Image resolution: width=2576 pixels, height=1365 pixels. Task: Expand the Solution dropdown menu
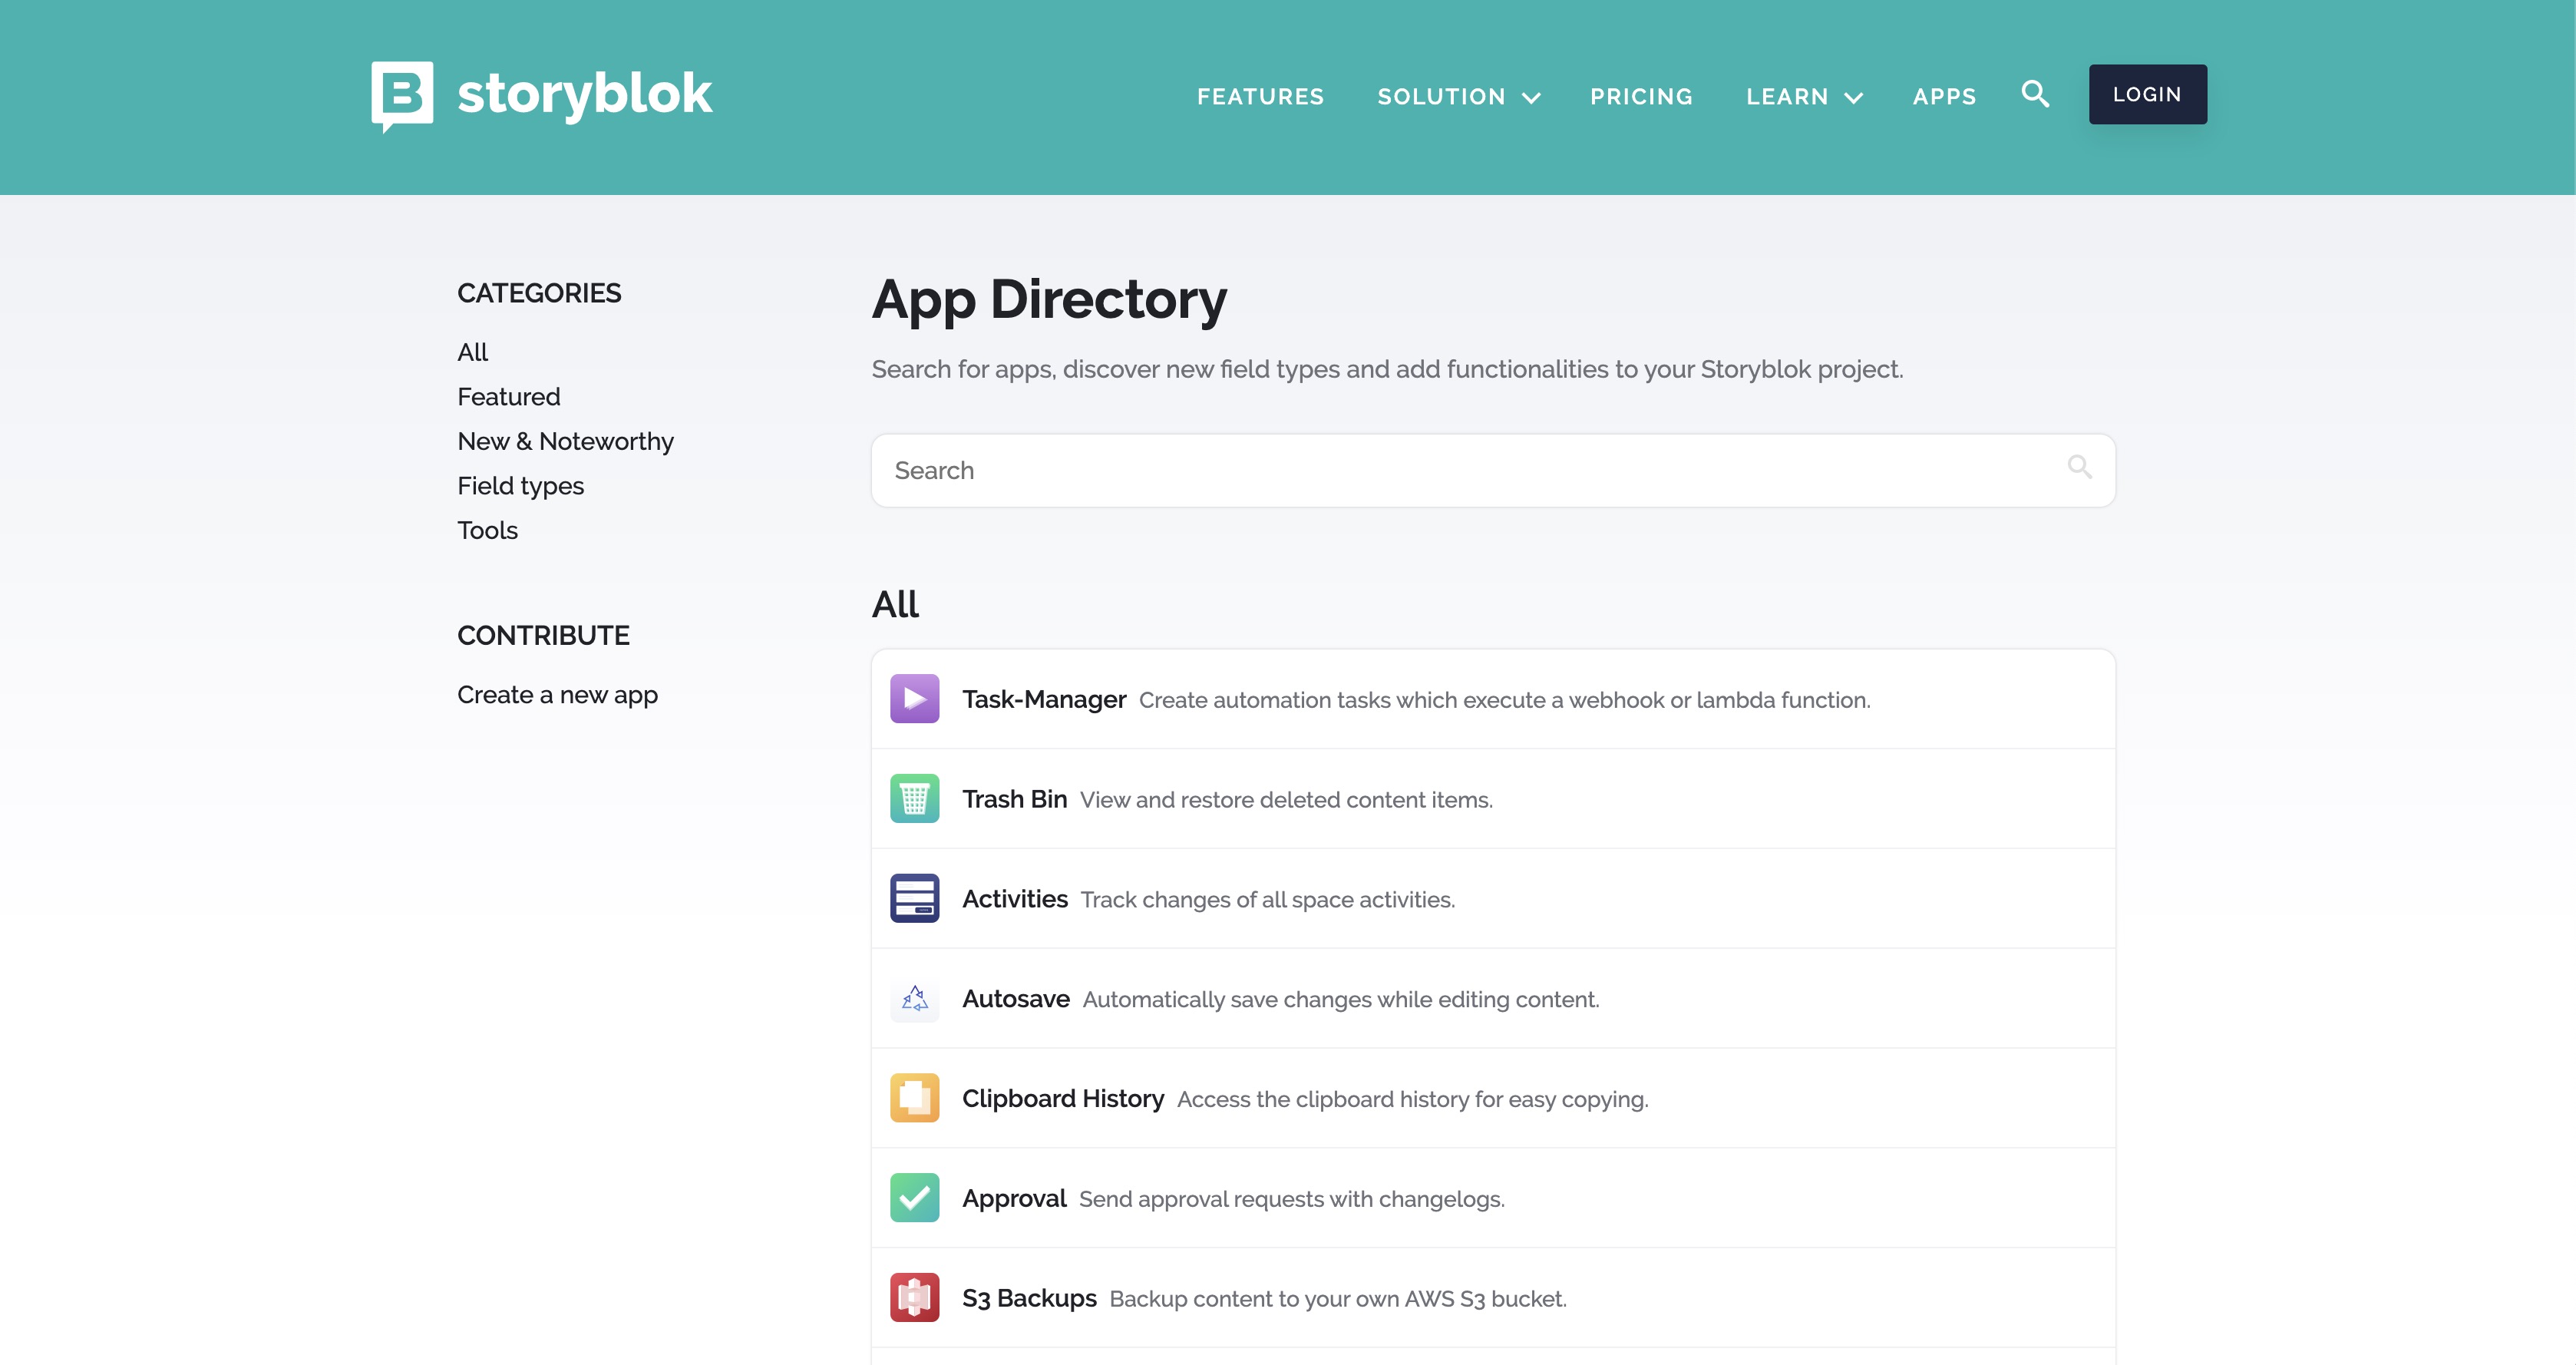(x=1458, y=97)
